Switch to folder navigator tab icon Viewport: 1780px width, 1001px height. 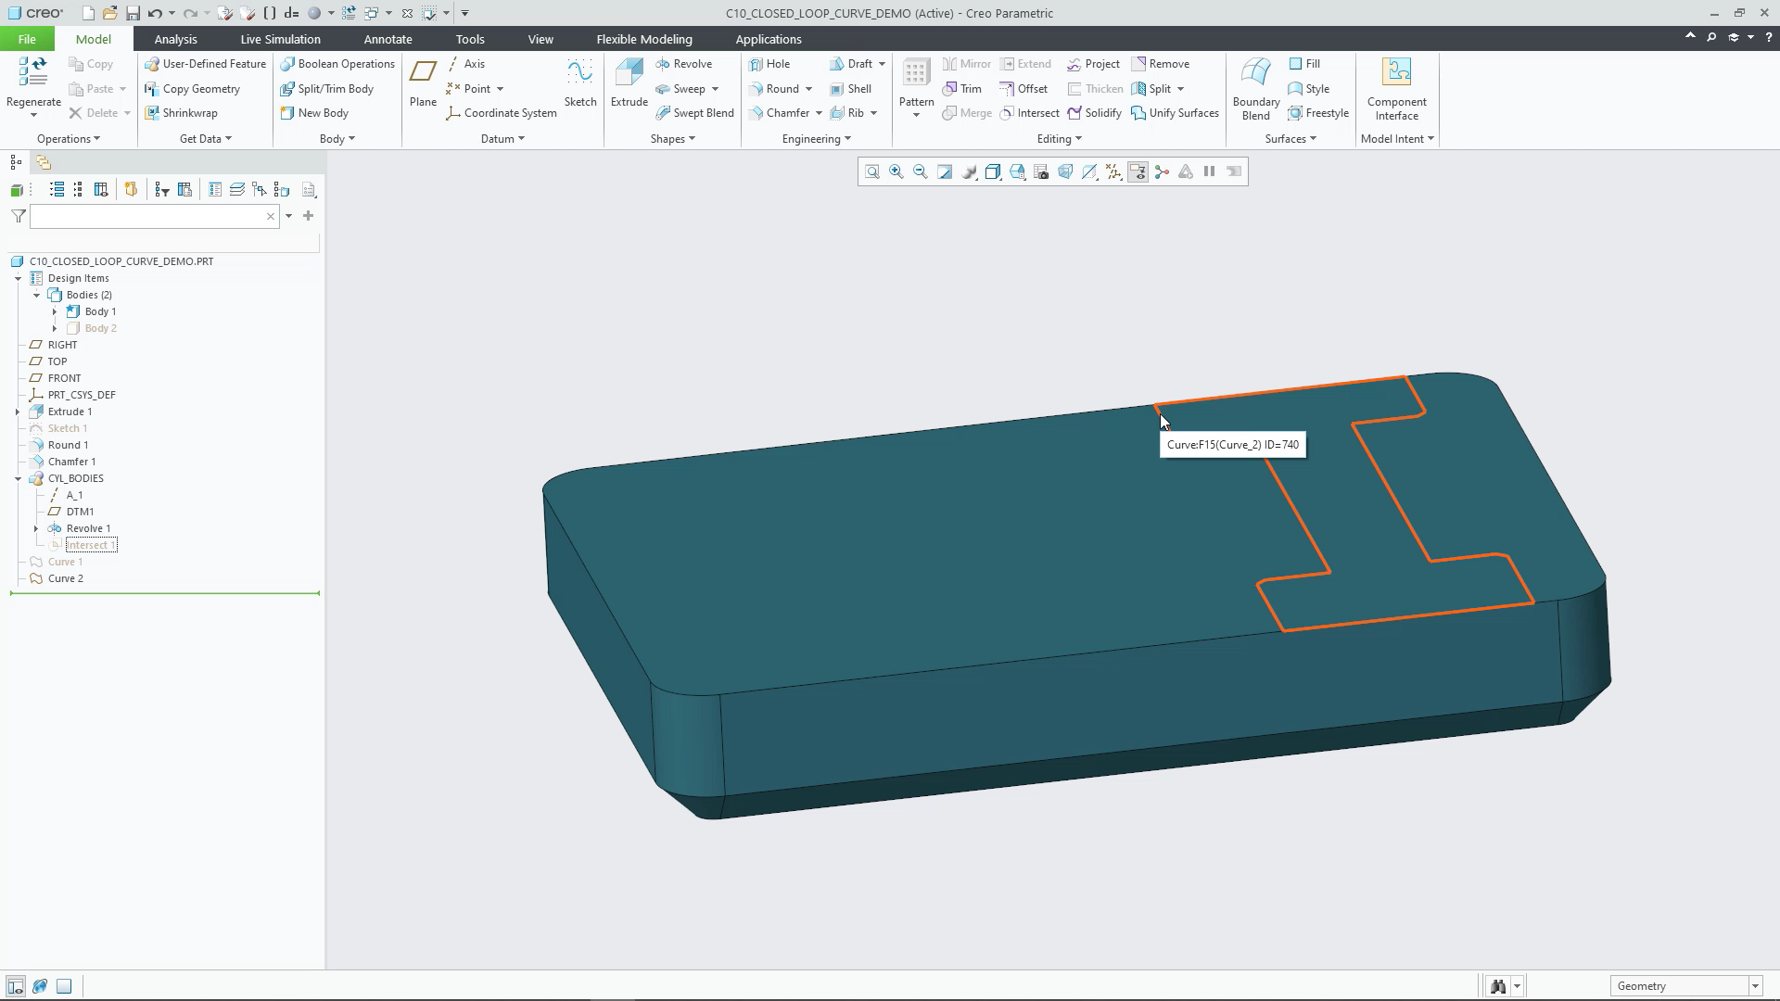point(43,162)
